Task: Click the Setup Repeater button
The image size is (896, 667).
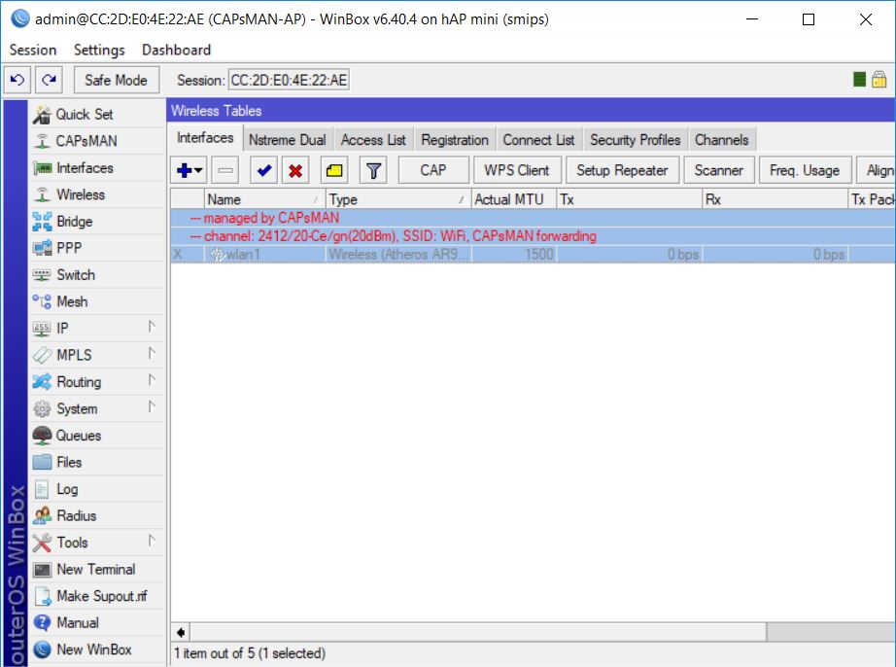Action: coord(622,170)
